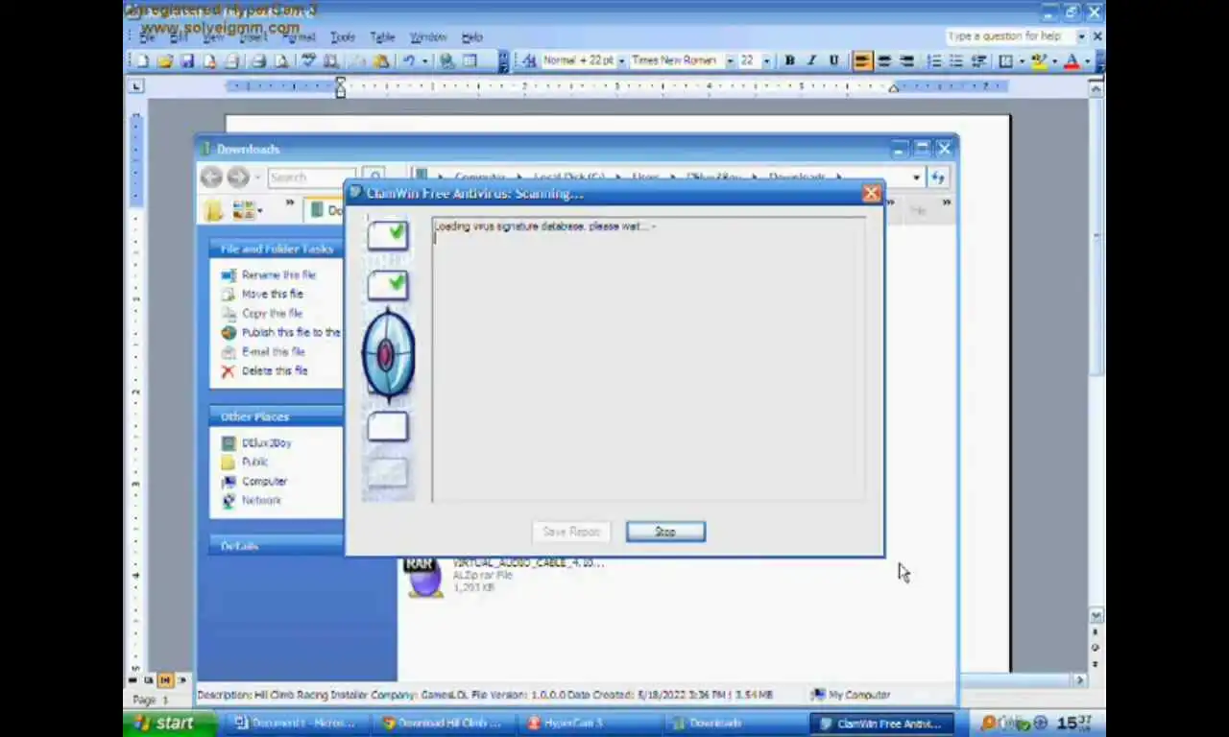Click the ruler tab selector button
1229x737 pixels.
[136, 86]
